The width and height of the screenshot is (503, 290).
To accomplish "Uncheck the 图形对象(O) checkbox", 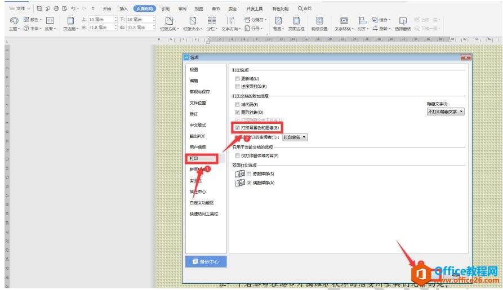I will coord(237,112).
